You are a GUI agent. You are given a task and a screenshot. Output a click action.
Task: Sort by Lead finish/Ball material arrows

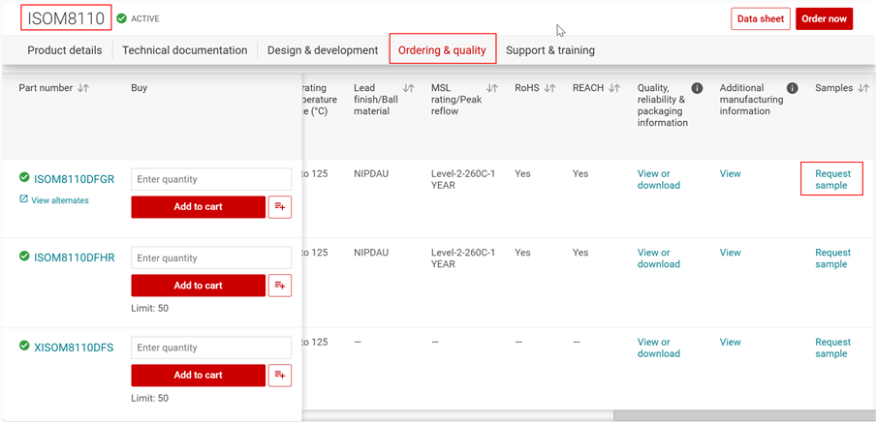pos(408,88)
